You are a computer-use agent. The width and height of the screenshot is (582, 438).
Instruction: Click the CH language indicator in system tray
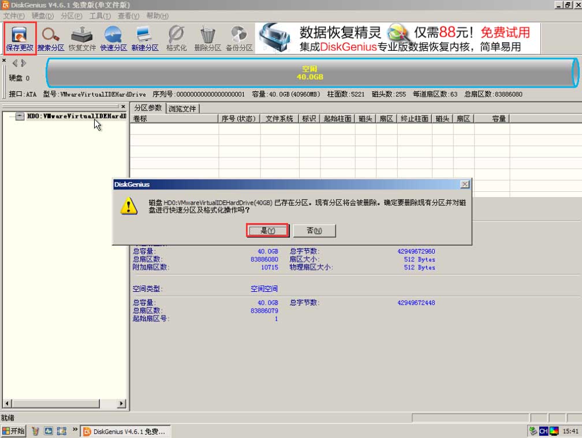click(x=543, y=430)
